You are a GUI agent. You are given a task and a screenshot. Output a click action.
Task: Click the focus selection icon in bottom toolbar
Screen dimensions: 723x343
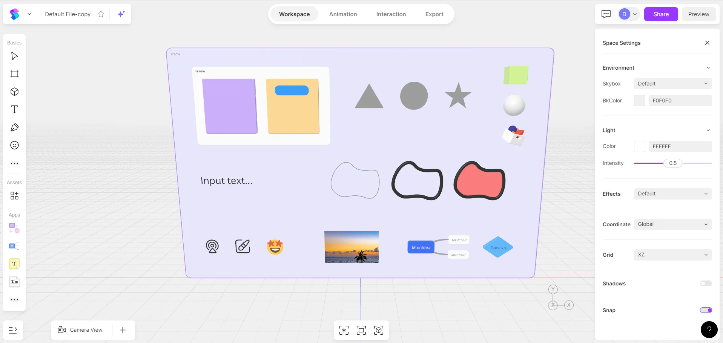[344, 330]
